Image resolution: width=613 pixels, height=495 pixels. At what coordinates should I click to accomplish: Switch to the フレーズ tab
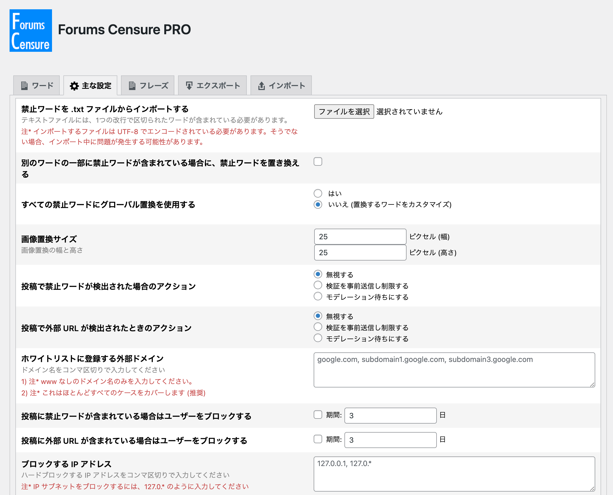(x=148, y=85)
